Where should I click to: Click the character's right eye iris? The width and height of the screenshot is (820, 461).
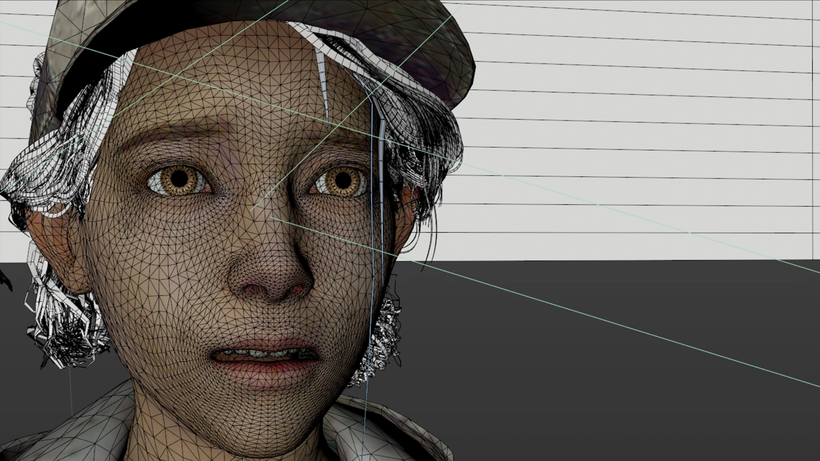(343, 181)
